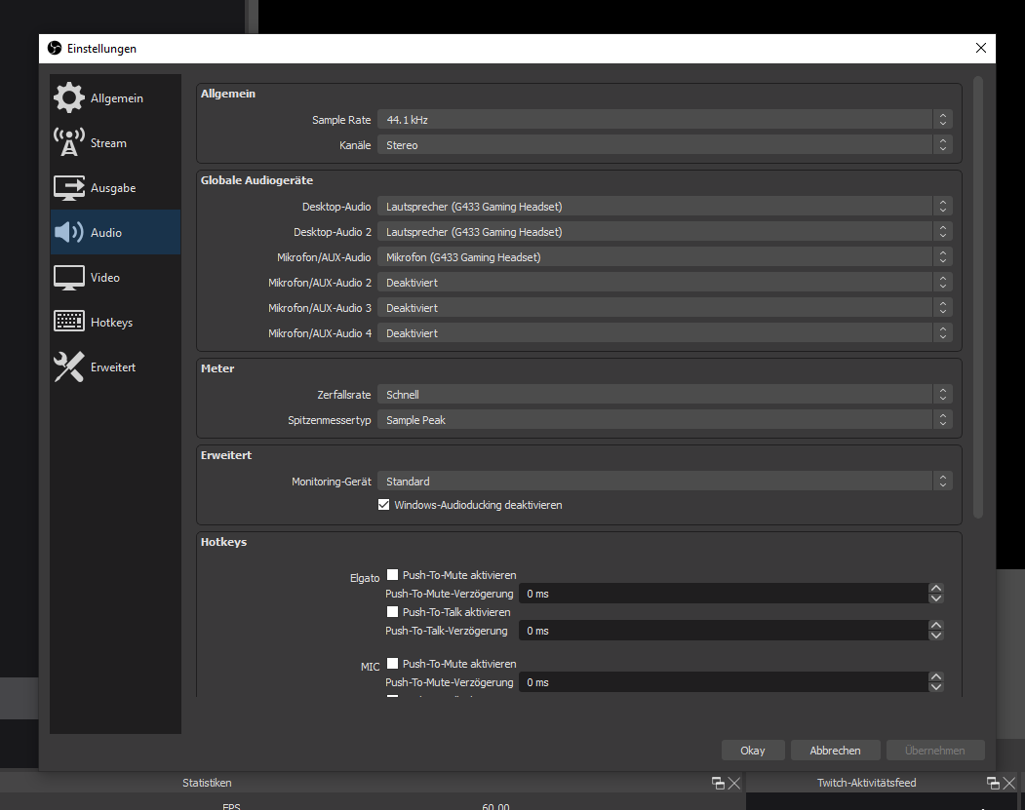Select the Audio speaker icon

tap(69, 232)
